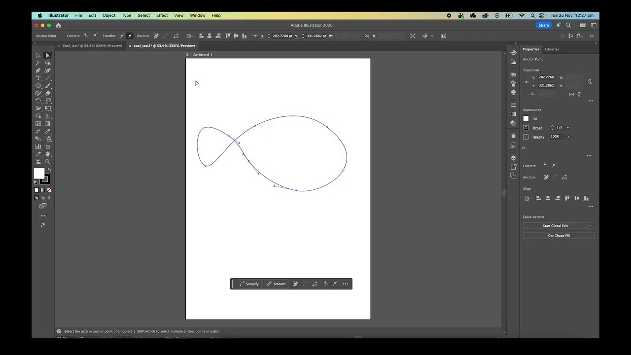
Task: Show more Align options ellipsis
Action: pyautogui.click(x=591, y=206)
